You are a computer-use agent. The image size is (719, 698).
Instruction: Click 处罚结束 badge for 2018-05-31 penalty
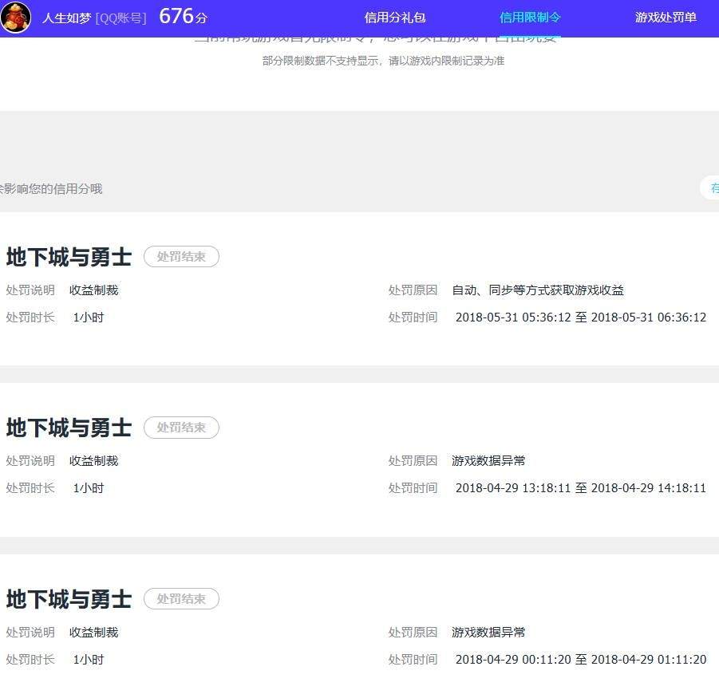tap(182, 257)
